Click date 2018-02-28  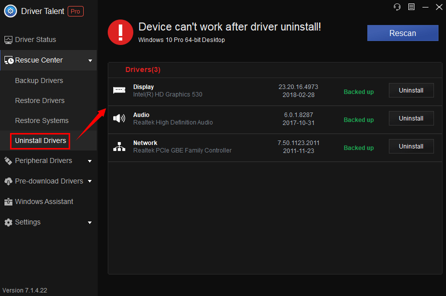click(x=298, y=95)
